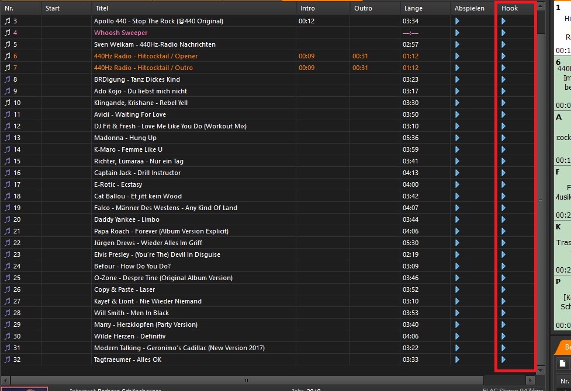Select "Sven Weikam - 440Hz-Radio Nachrichten" title
The image size is (571, 391).
tap(155, 44)
